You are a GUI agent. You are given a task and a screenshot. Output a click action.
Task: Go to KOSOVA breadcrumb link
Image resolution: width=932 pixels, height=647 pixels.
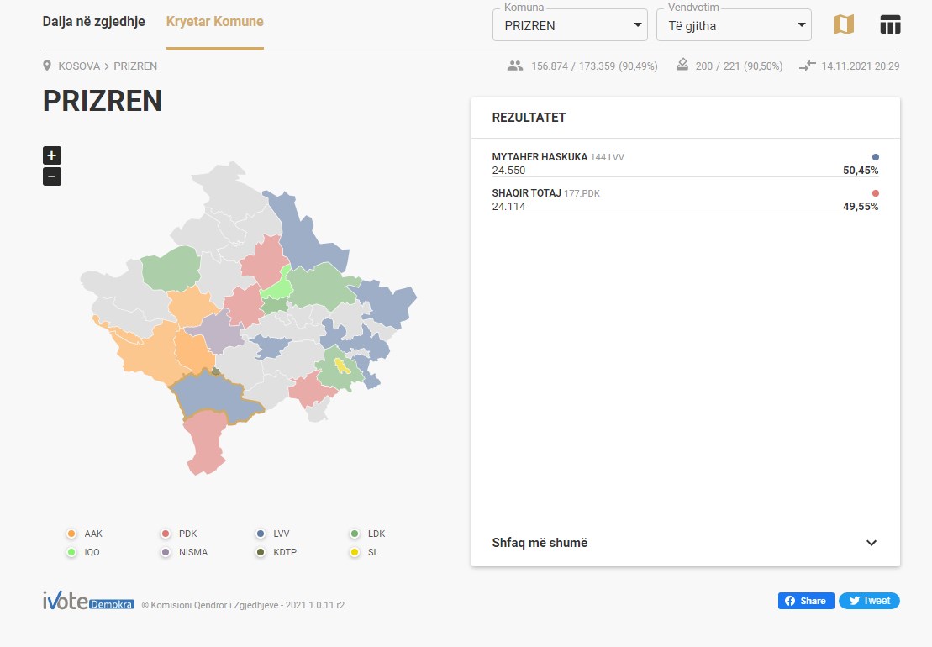pos(79,66)
